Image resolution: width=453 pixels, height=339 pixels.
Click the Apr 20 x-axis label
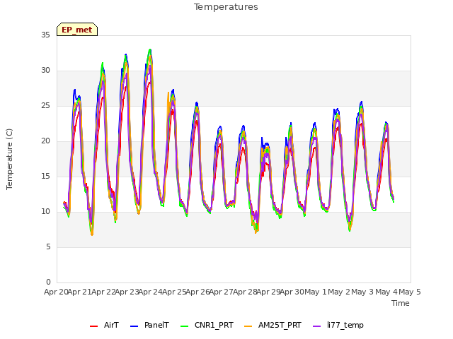pyautogui.click(x=56, y=292)
